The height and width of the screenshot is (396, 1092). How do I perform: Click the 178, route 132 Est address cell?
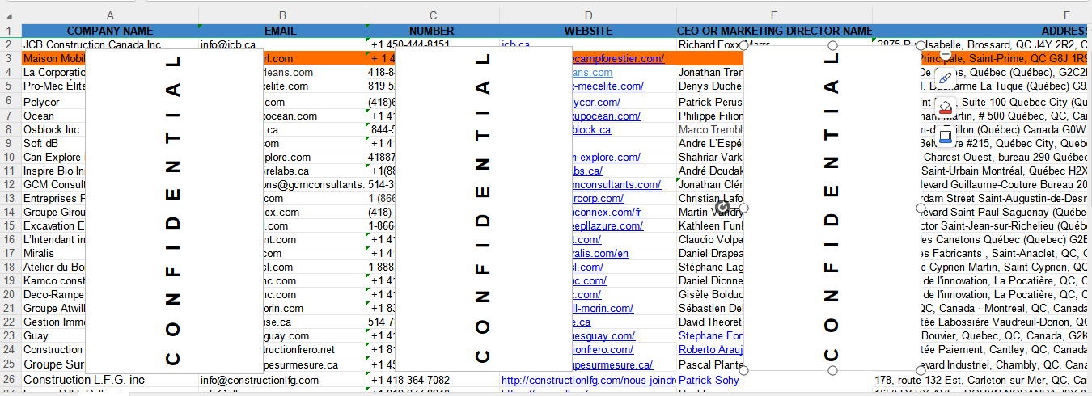[x=982, y=380]
